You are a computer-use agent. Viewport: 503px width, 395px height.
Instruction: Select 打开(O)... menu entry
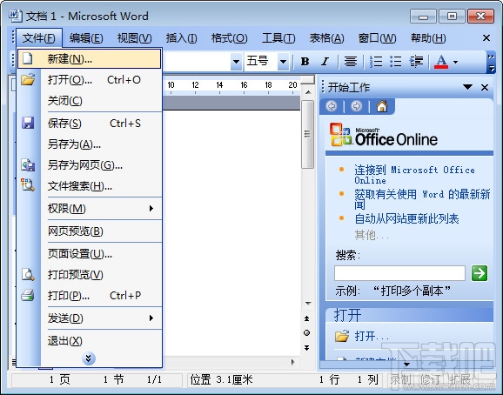pos(89,80)
